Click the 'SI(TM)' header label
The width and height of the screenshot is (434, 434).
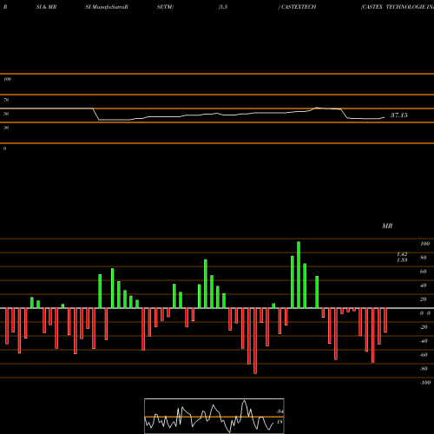[165, 7]
